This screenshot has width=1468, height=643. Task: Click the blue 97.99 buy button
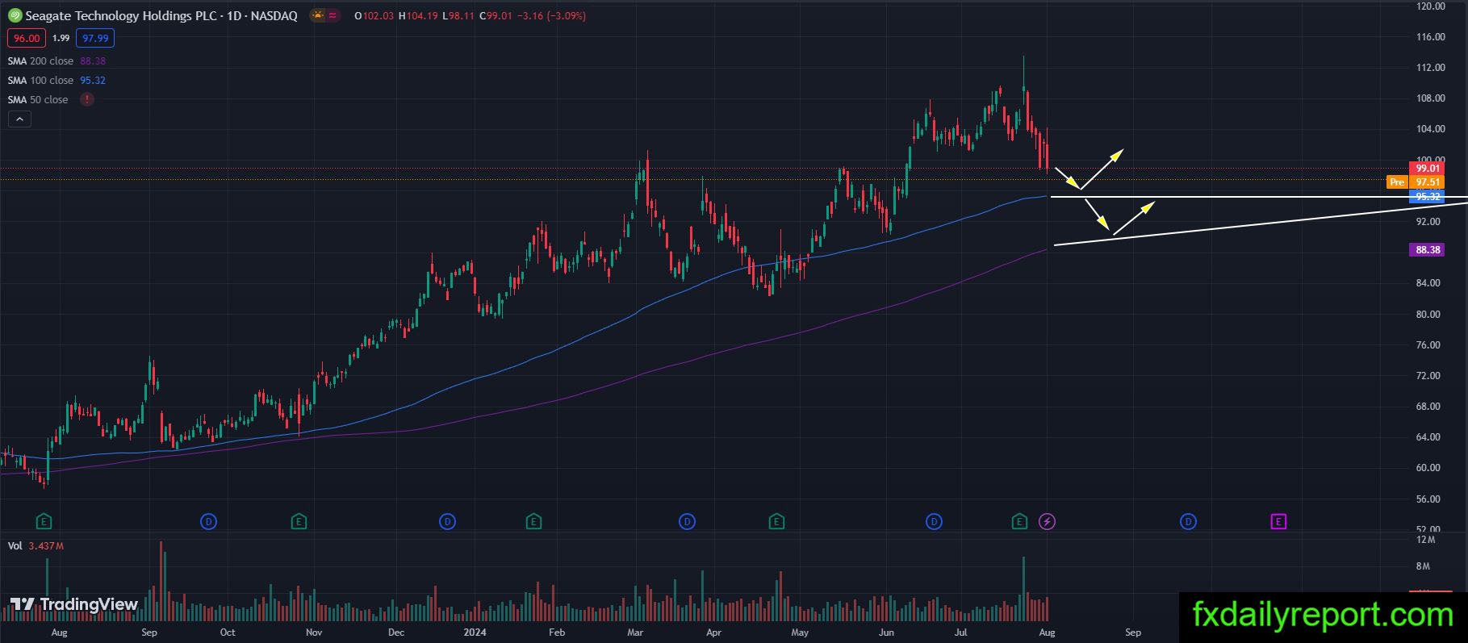(x=95, y=38)
